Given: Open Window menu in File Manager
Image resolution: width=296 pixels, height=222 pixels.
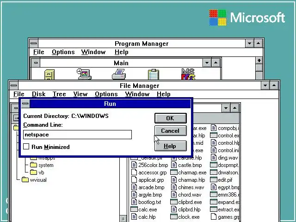Looking at the screenshot, I should pos(137,94).
